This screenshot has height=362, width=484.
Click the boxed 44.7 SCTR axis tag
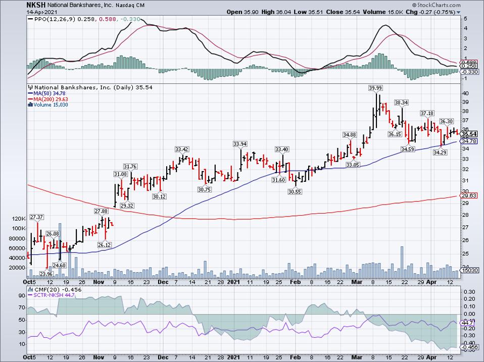coord(468,323)
